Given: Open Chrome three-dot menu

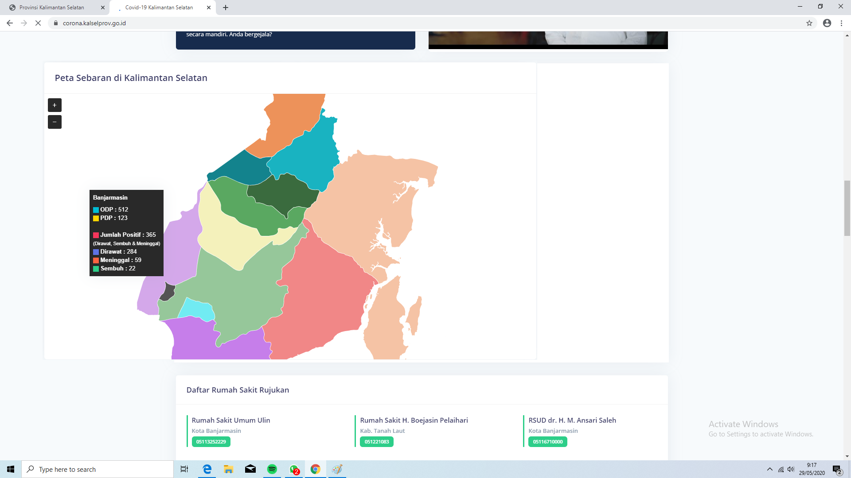Looking at the screenshot, I should click(x=841, y=23).
